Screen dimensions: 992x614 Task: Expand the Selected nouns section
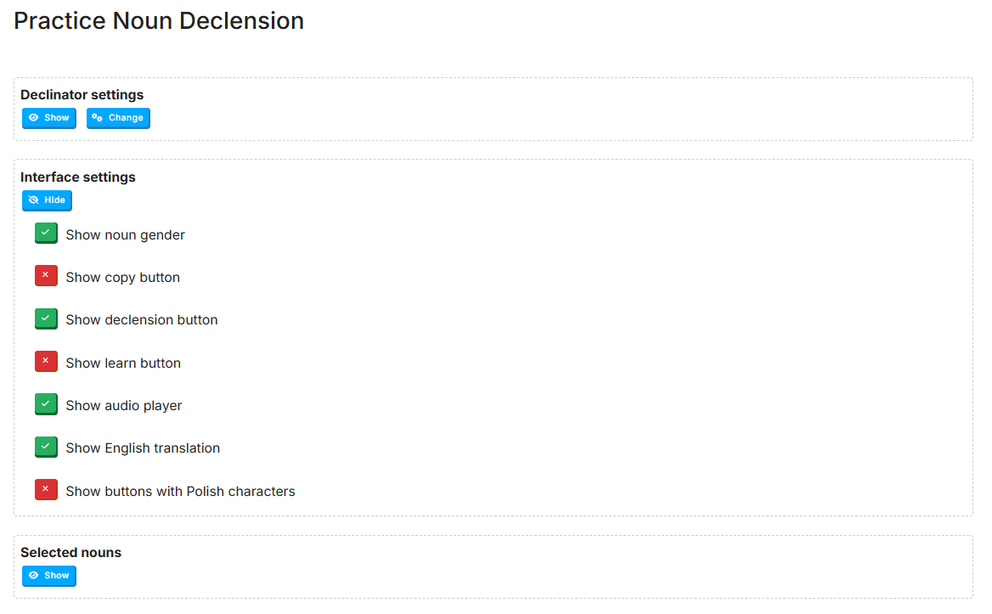pyautogui.click(x=49, y=576)
